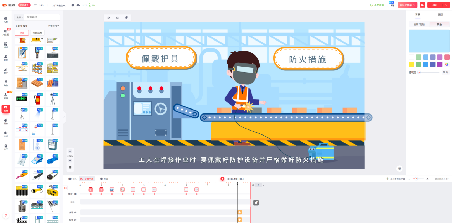Screen dimensions: 452x223
Task: Open the 素材 track settings gear
Action: click(x=75, y=193)
